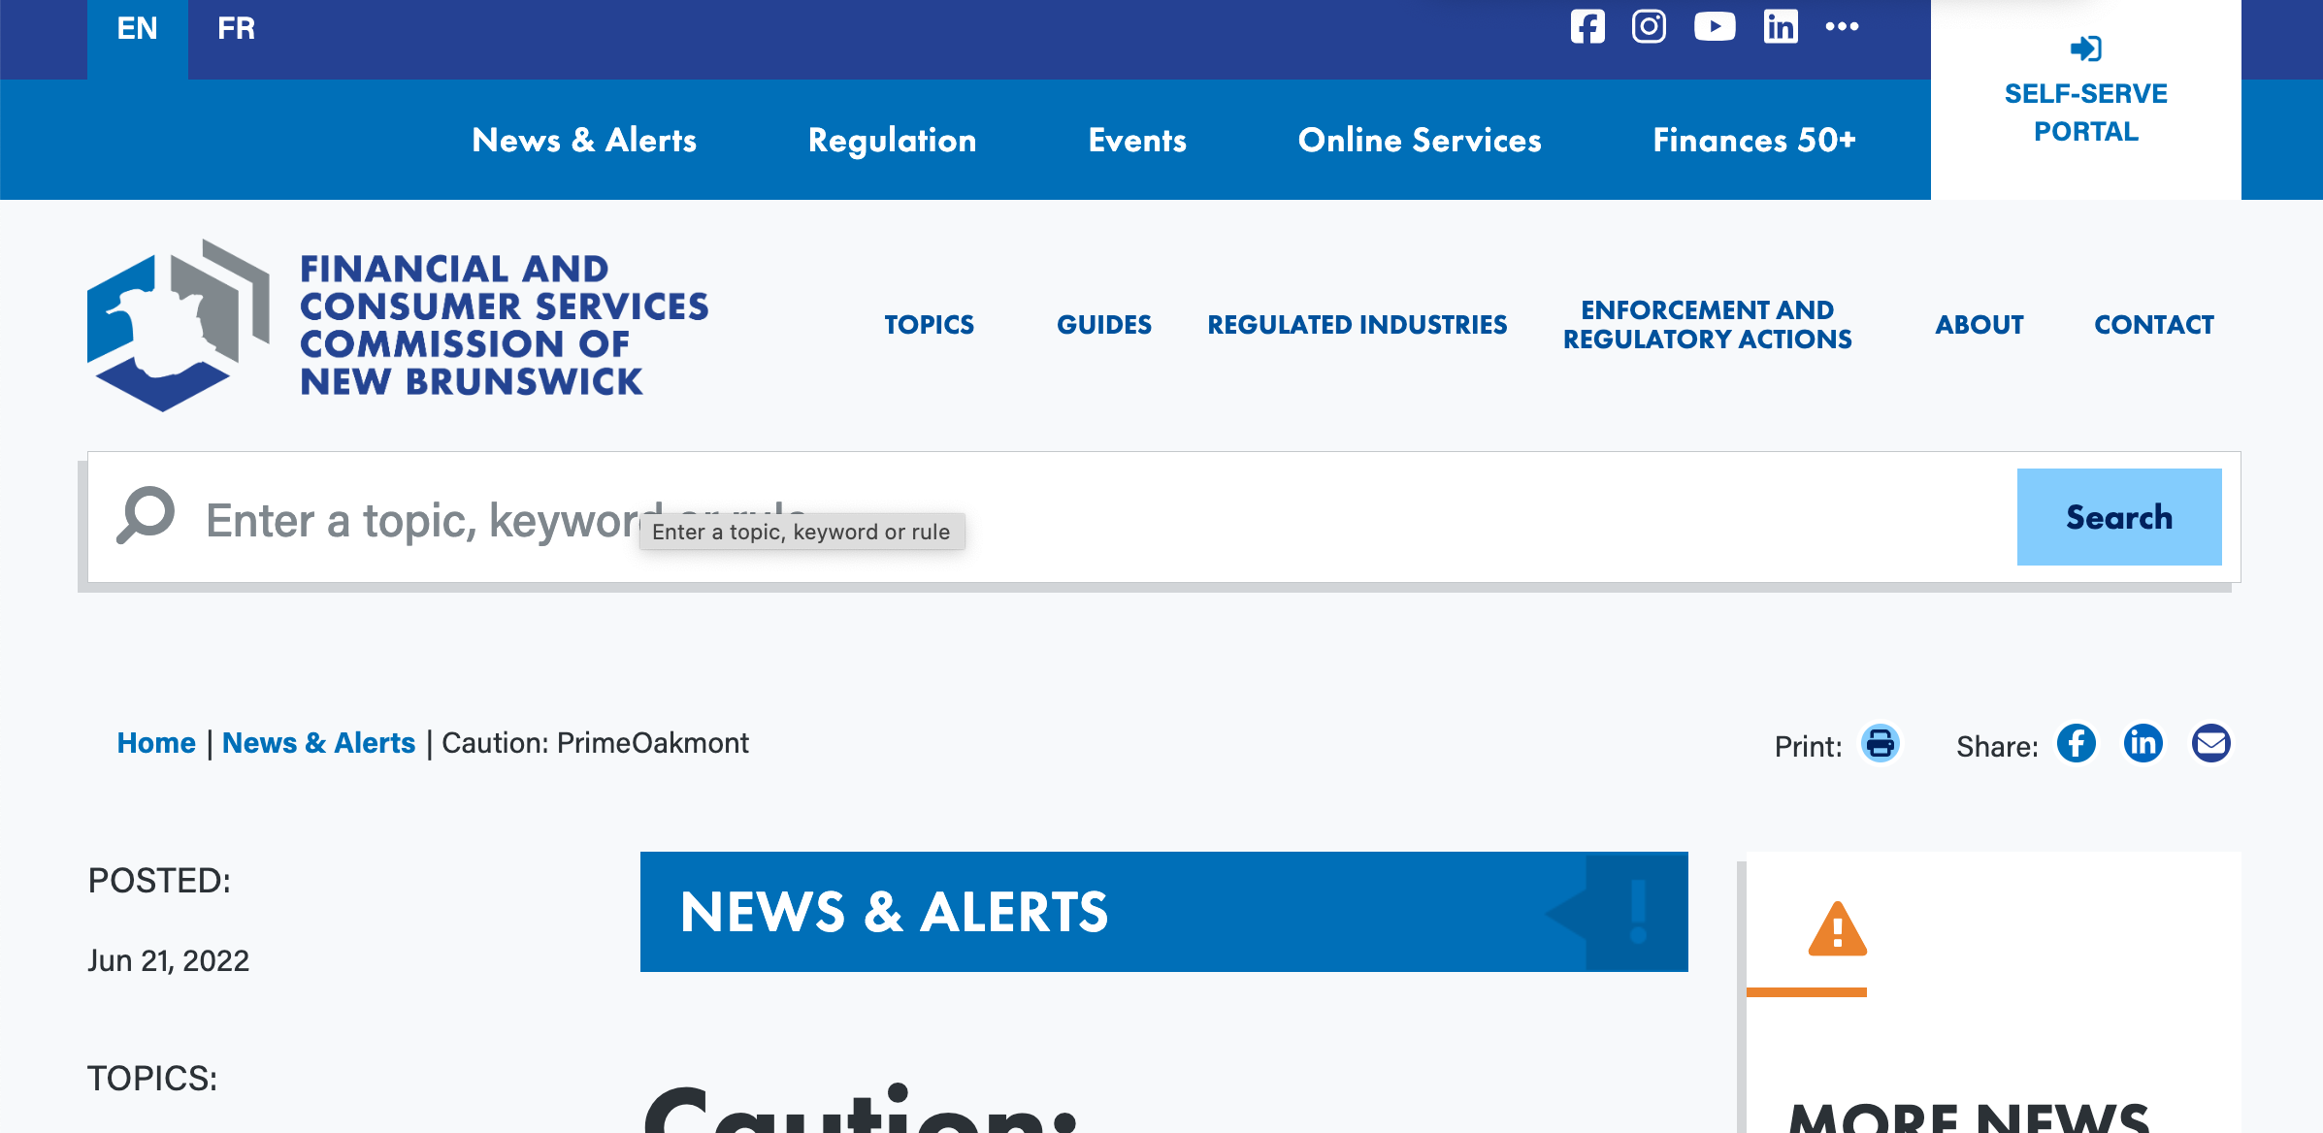Viewport: 2323px width, 1133px height.
Task: Open Enforcement and Regulatory Actions menu
Action: coord(1707,325)
